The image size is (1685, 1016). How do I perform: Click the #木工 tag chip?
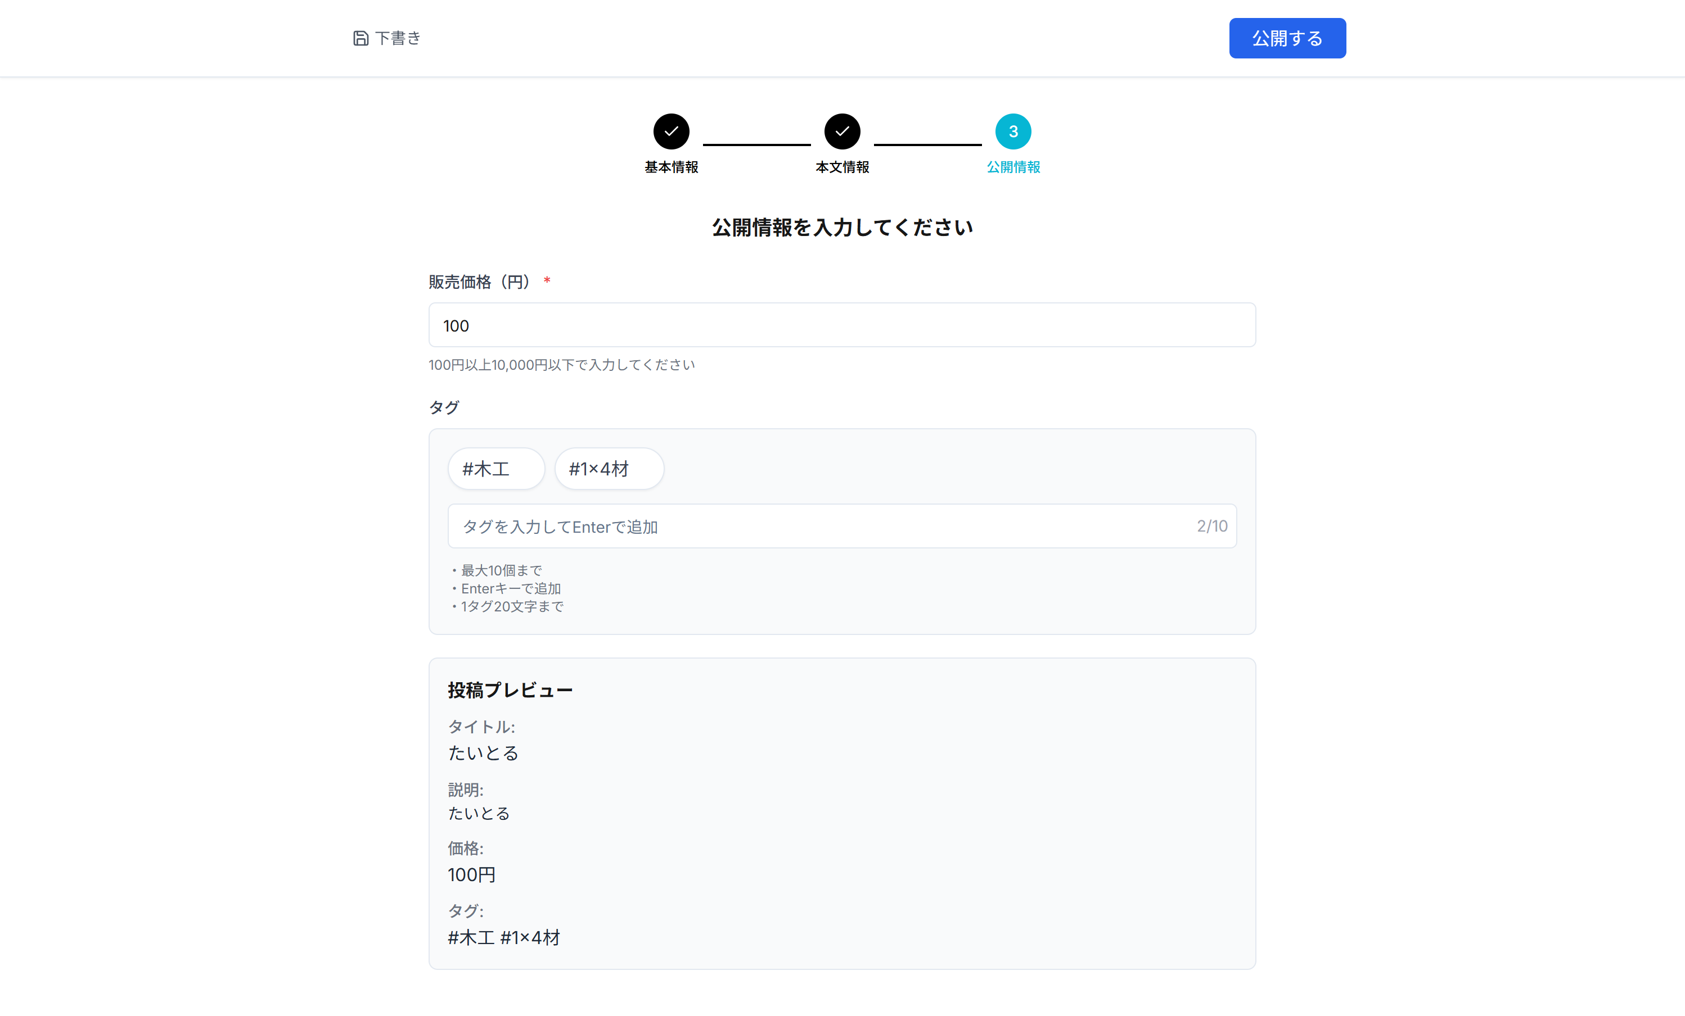(496, 469)
